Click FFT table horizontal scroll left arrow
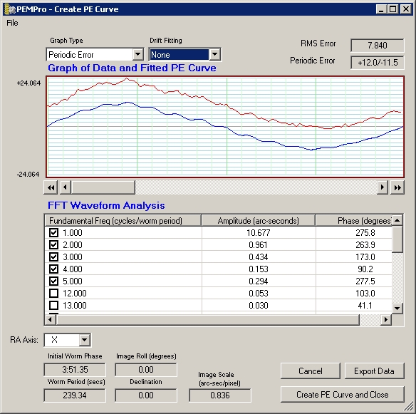 [x=50, y=319]
